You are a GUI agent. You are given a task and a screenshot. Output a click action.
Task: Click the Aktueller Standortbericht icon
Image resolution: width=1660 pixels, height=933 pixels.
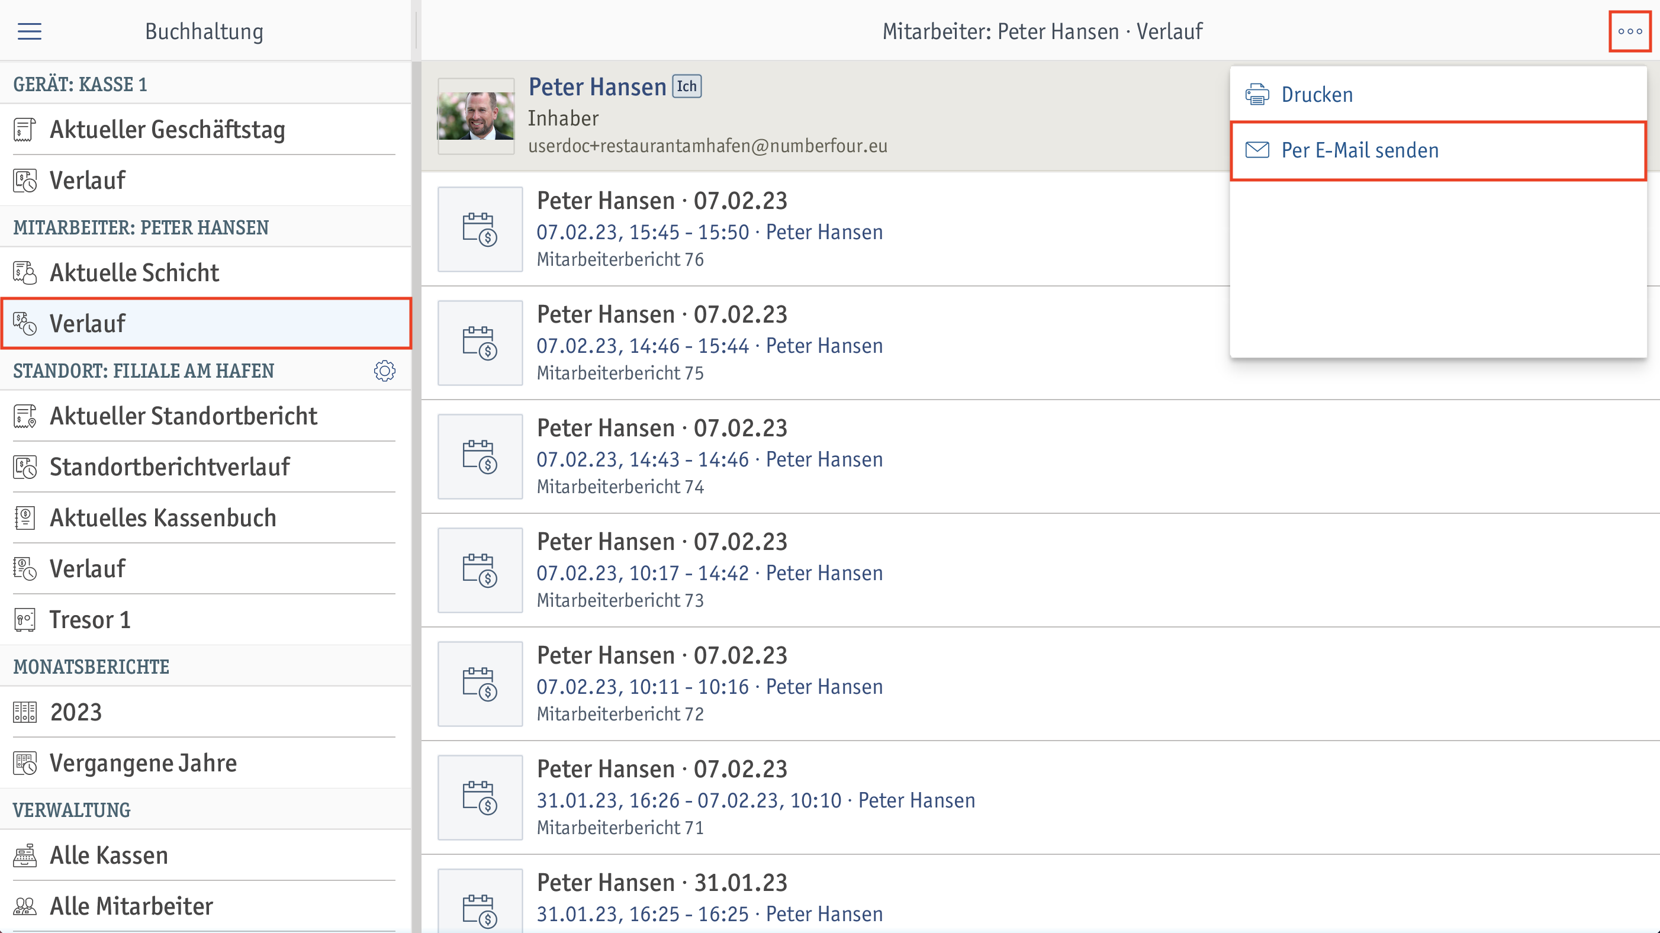[24, 416]
